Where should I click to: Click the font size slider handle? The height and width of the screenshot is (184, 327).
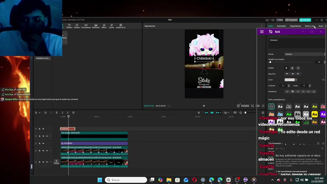(x=270, y=62)
